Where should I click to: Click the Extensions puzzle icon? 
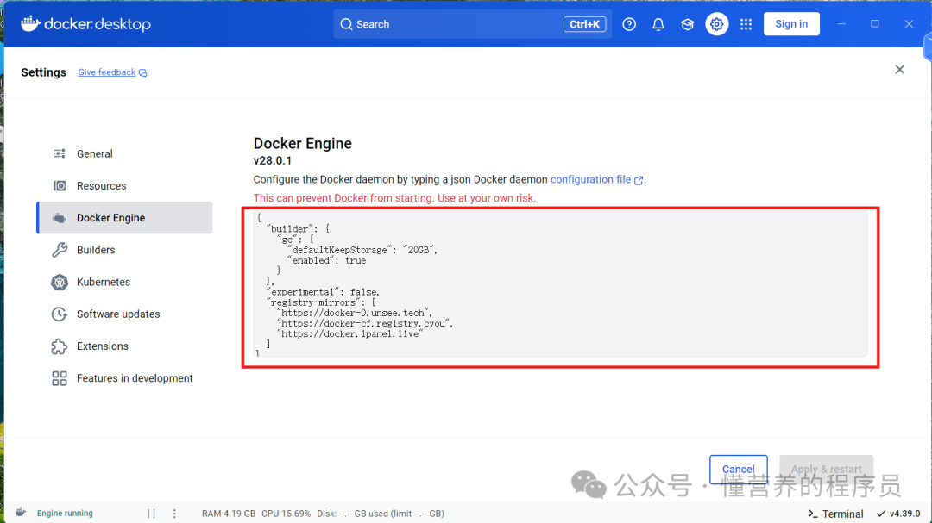click(60, 346)
